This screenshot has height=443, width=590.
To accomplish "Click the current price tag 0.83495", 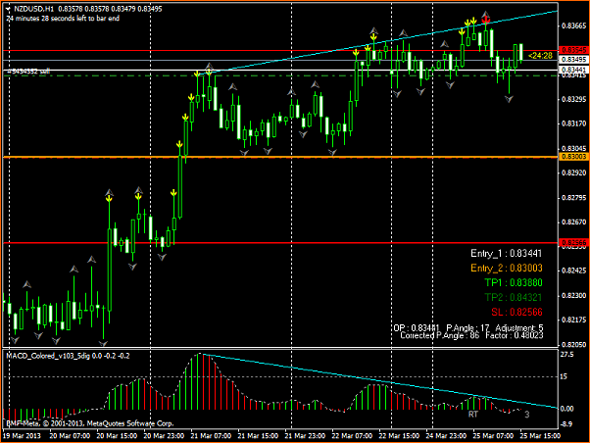I will tap(573, 60).
